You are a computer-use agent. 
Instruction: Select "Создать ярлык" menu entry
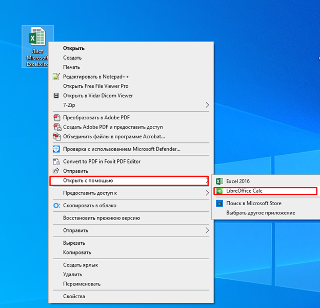[x=81, y=265]
